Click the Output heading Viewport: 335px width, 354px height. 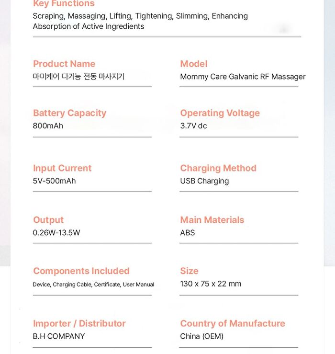pyautogui.click(x=48, y=220)
